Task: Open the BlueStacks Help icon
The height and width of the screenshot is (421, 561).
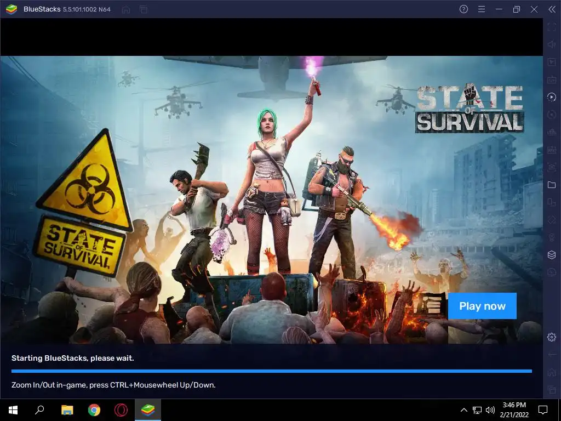Action: [x=463, y=9]
